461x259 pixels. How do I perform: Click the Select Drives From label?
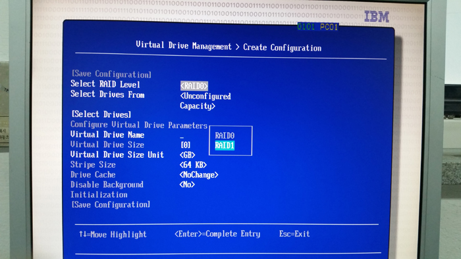coord(107,95)
